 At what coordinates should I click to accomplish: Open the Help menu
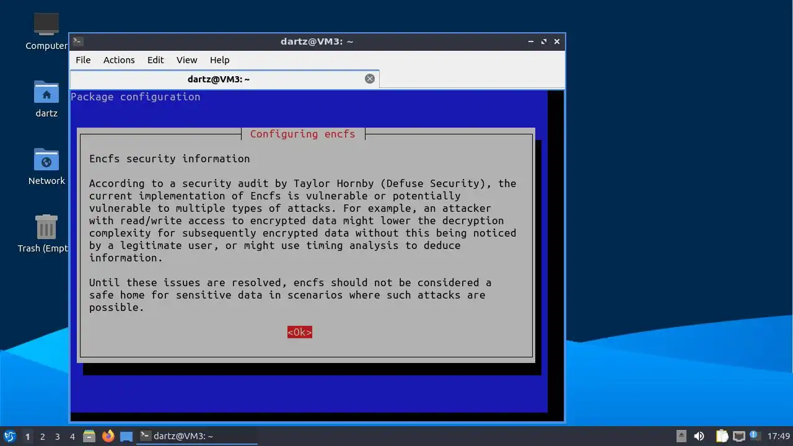coord(220,60)
